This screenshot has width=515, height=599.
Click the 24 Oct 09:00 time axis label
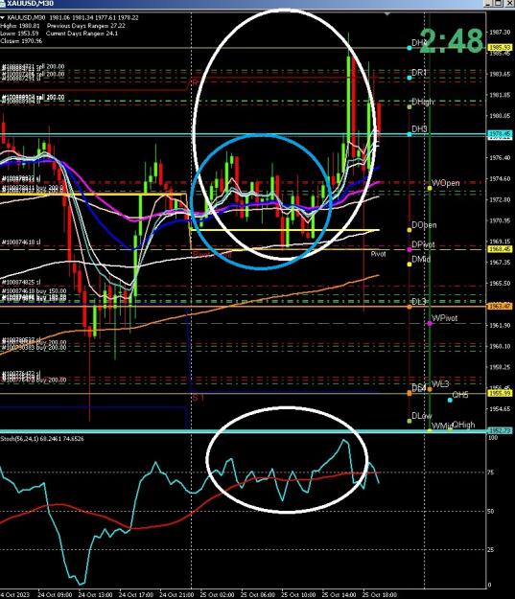click(x=55, y=595)
